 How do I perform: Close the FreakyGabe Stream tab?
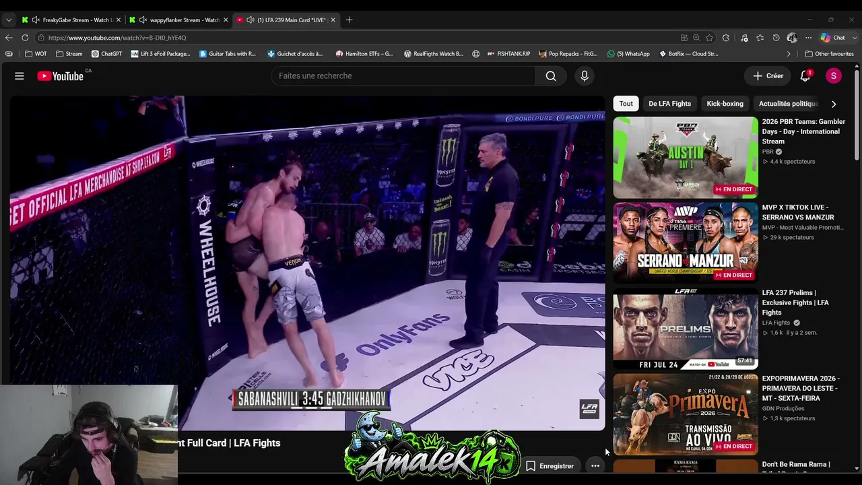click(119, 20)
